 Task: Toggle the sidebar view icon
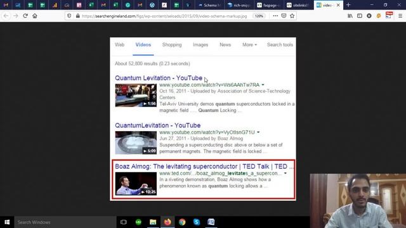(x=360, y=16)
